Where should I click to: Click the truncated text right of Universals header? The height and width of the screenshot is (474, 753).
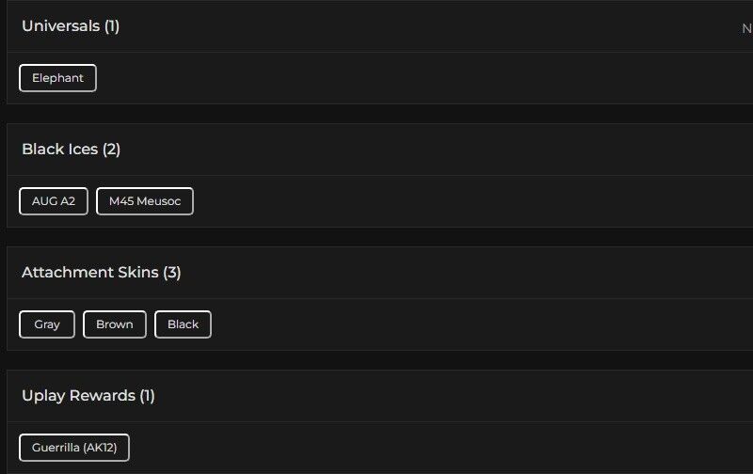[746, 28]
